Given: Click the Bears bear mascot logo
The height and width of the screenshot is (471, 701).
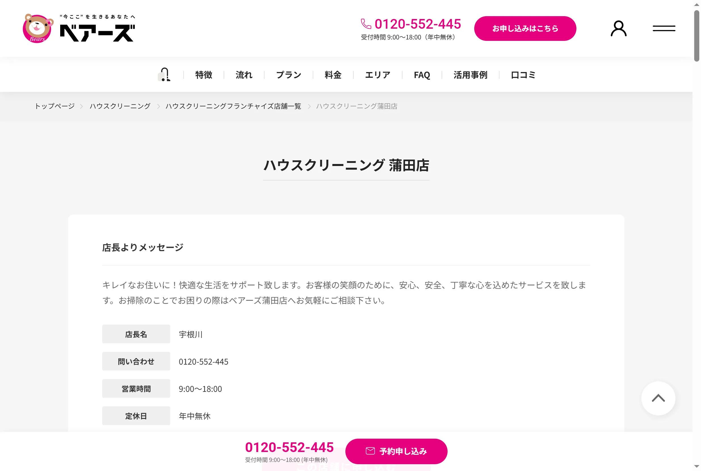Looking at the screenshot, I should (x=38, y=28).
